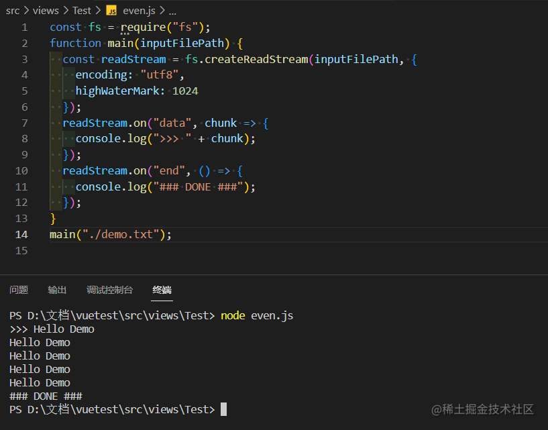The image size is (548, 430).
Task: Click fs.createReadStream in line 3
Action: [247, 60]
